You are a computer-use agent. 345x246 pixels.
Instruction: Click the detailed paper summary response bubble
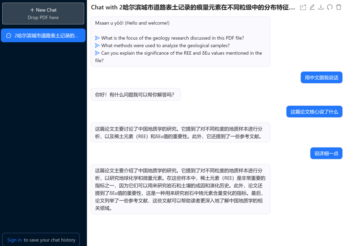tap(180, 189)
